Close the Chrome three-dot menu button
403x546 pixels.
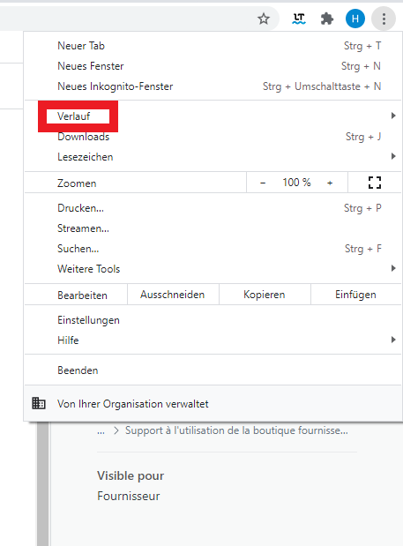[x=384, y=19]
